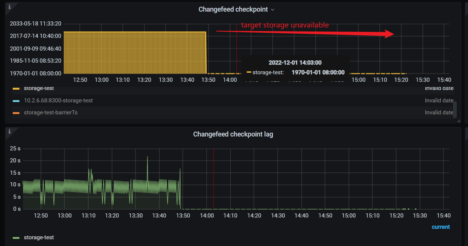Click the orange marker beside storage-test-barrierTs
468x246 pixels.
pos(17,112)
